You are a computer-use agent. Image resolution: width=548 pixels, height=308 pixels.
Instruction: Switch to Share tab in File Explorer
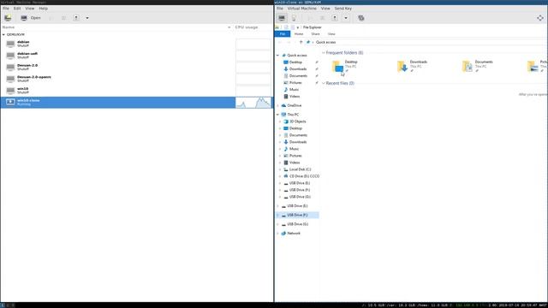315,34
